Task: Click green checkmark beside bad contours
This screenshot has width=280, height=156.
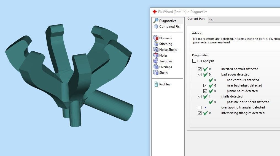Action: pyautogui.click(x=211, y=80)
